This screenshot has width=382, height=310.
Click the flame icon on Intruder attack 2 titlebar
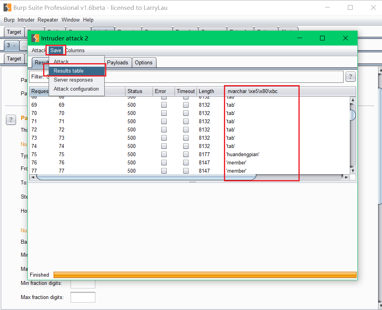[35, 38]
